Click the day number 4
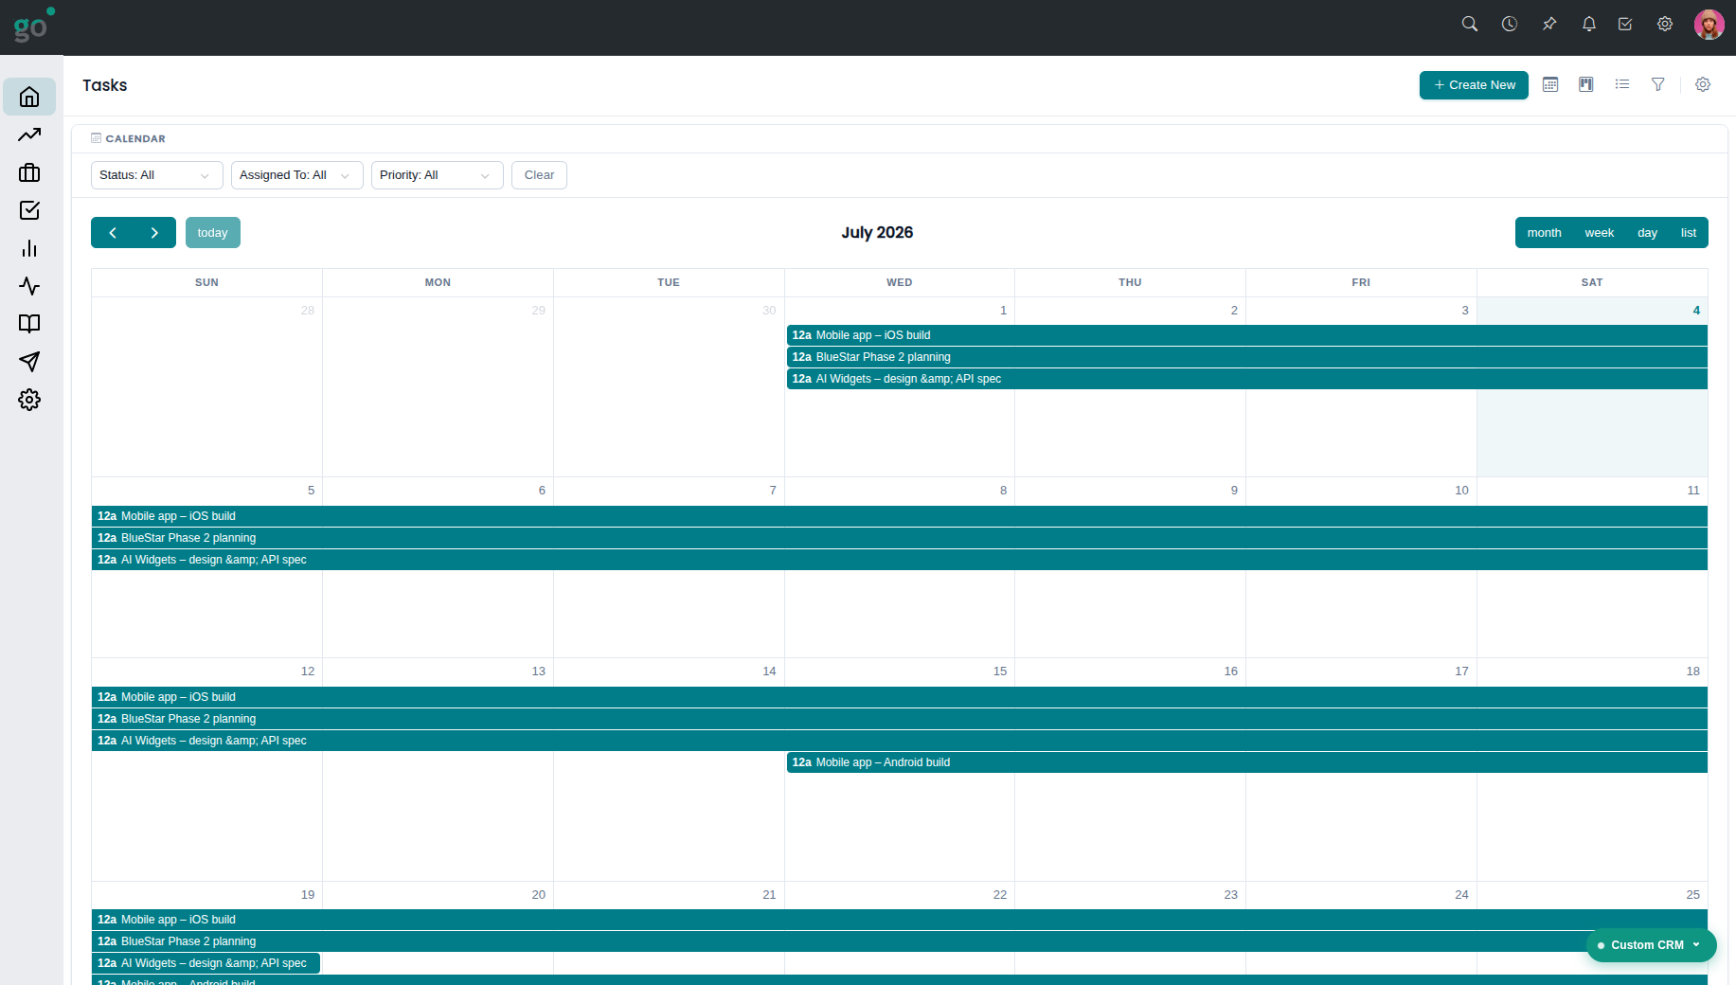 [1696, 311]
